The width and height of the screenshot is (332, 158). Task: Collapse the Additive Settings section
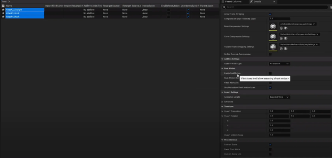[x=222, y=59]
